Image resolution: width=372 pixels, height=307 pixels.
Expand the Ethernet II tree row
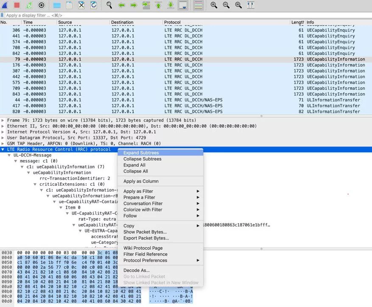click(3, 126)
